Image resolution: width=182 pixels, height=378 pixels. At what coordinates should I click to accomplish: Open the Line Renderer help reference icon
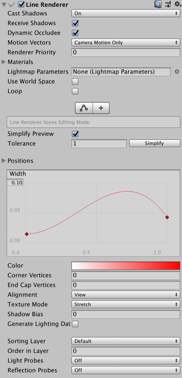(x=158, y=4)
